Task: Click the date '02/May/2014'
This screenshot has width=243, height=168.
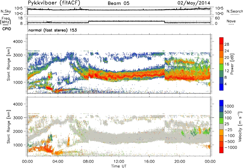Action: click(194, 3)
